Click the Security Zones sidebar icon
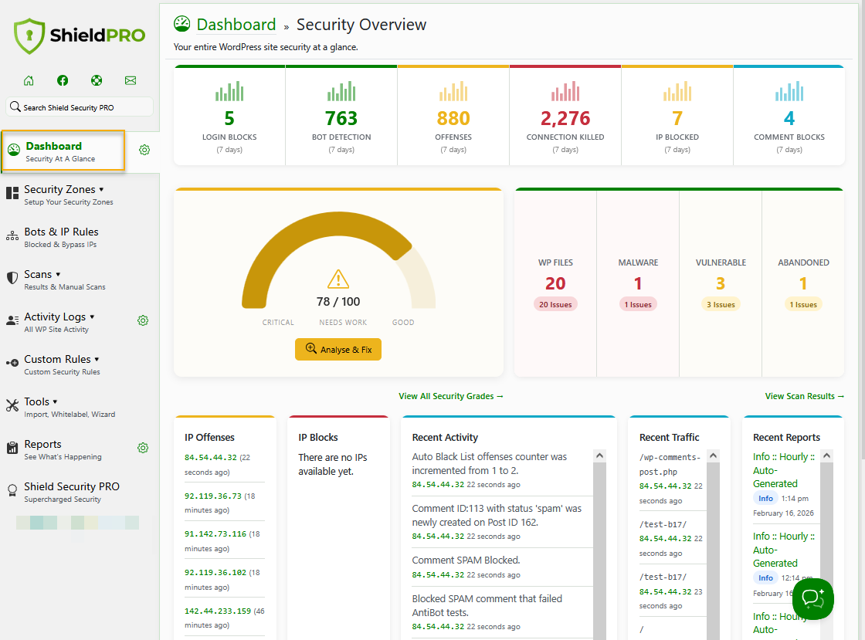 tap(12, 194)
